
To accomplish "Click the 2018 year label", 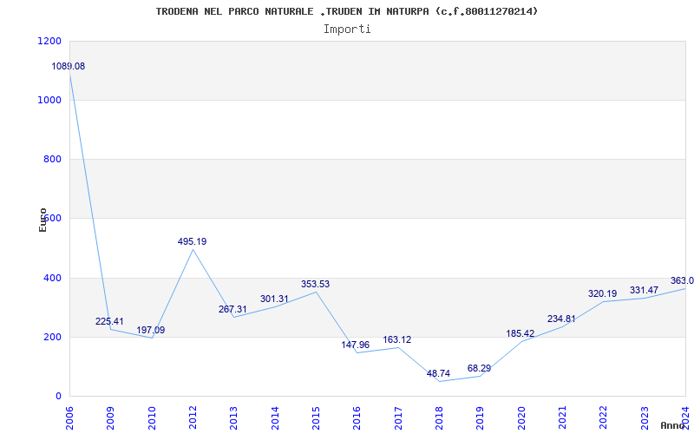I will [439, 418].
